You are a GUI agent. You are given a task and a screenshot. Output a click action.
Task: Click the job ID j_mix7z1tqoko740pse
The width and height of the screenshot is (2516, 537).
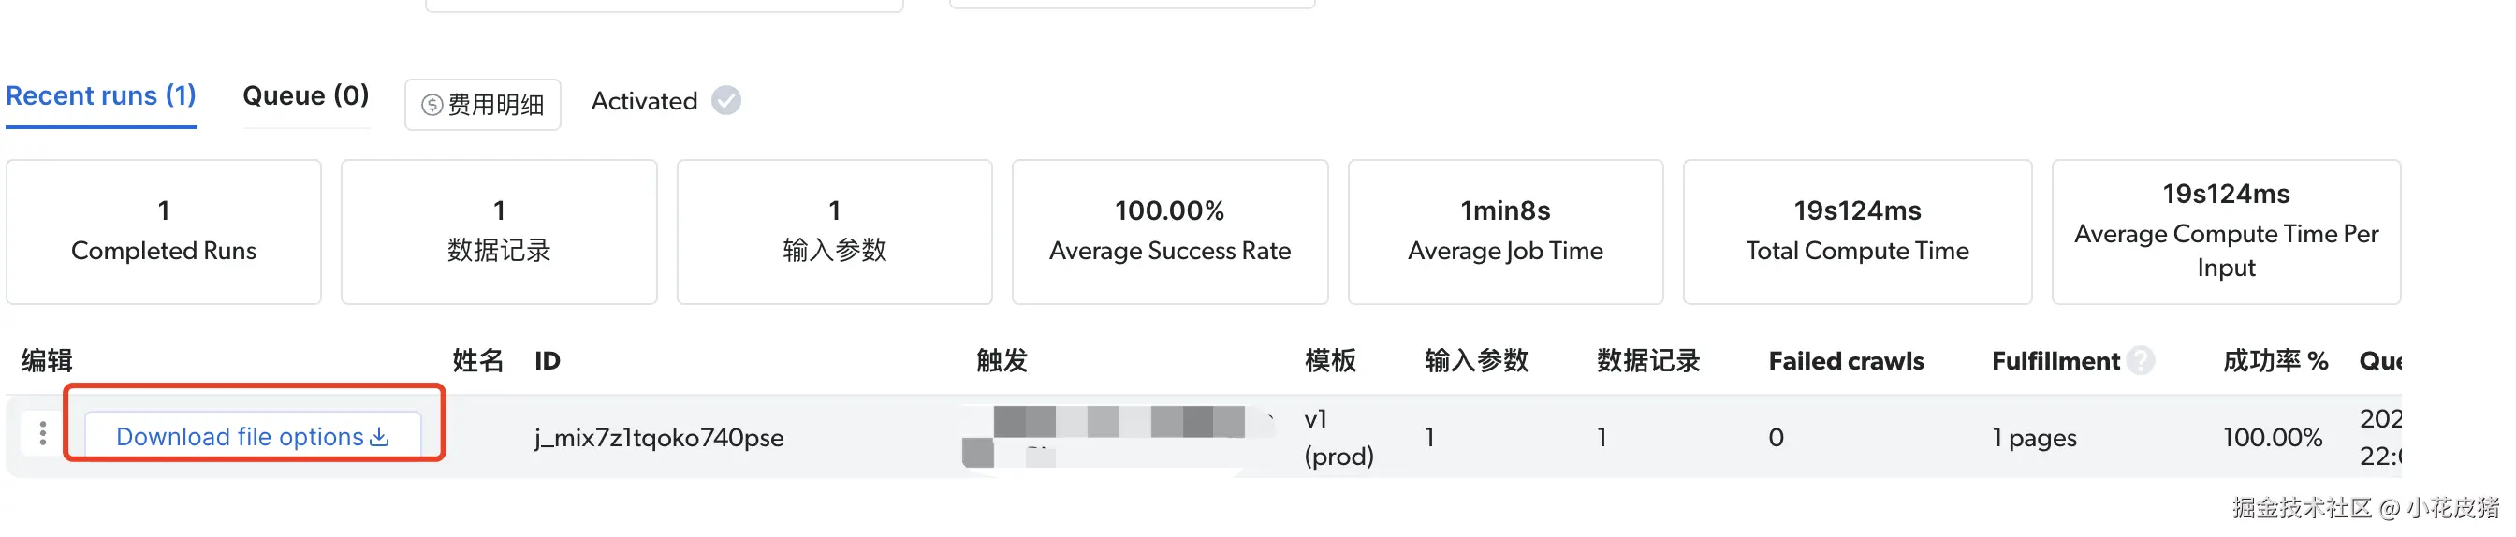[658, 438]
